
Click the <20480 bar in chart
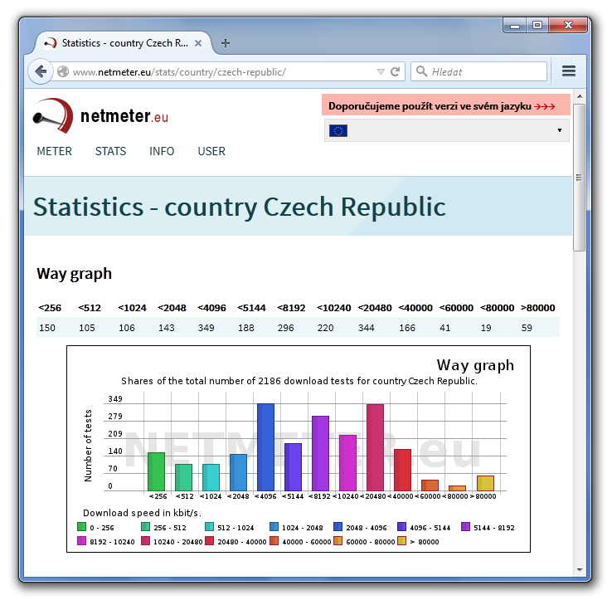coord(375,447)
